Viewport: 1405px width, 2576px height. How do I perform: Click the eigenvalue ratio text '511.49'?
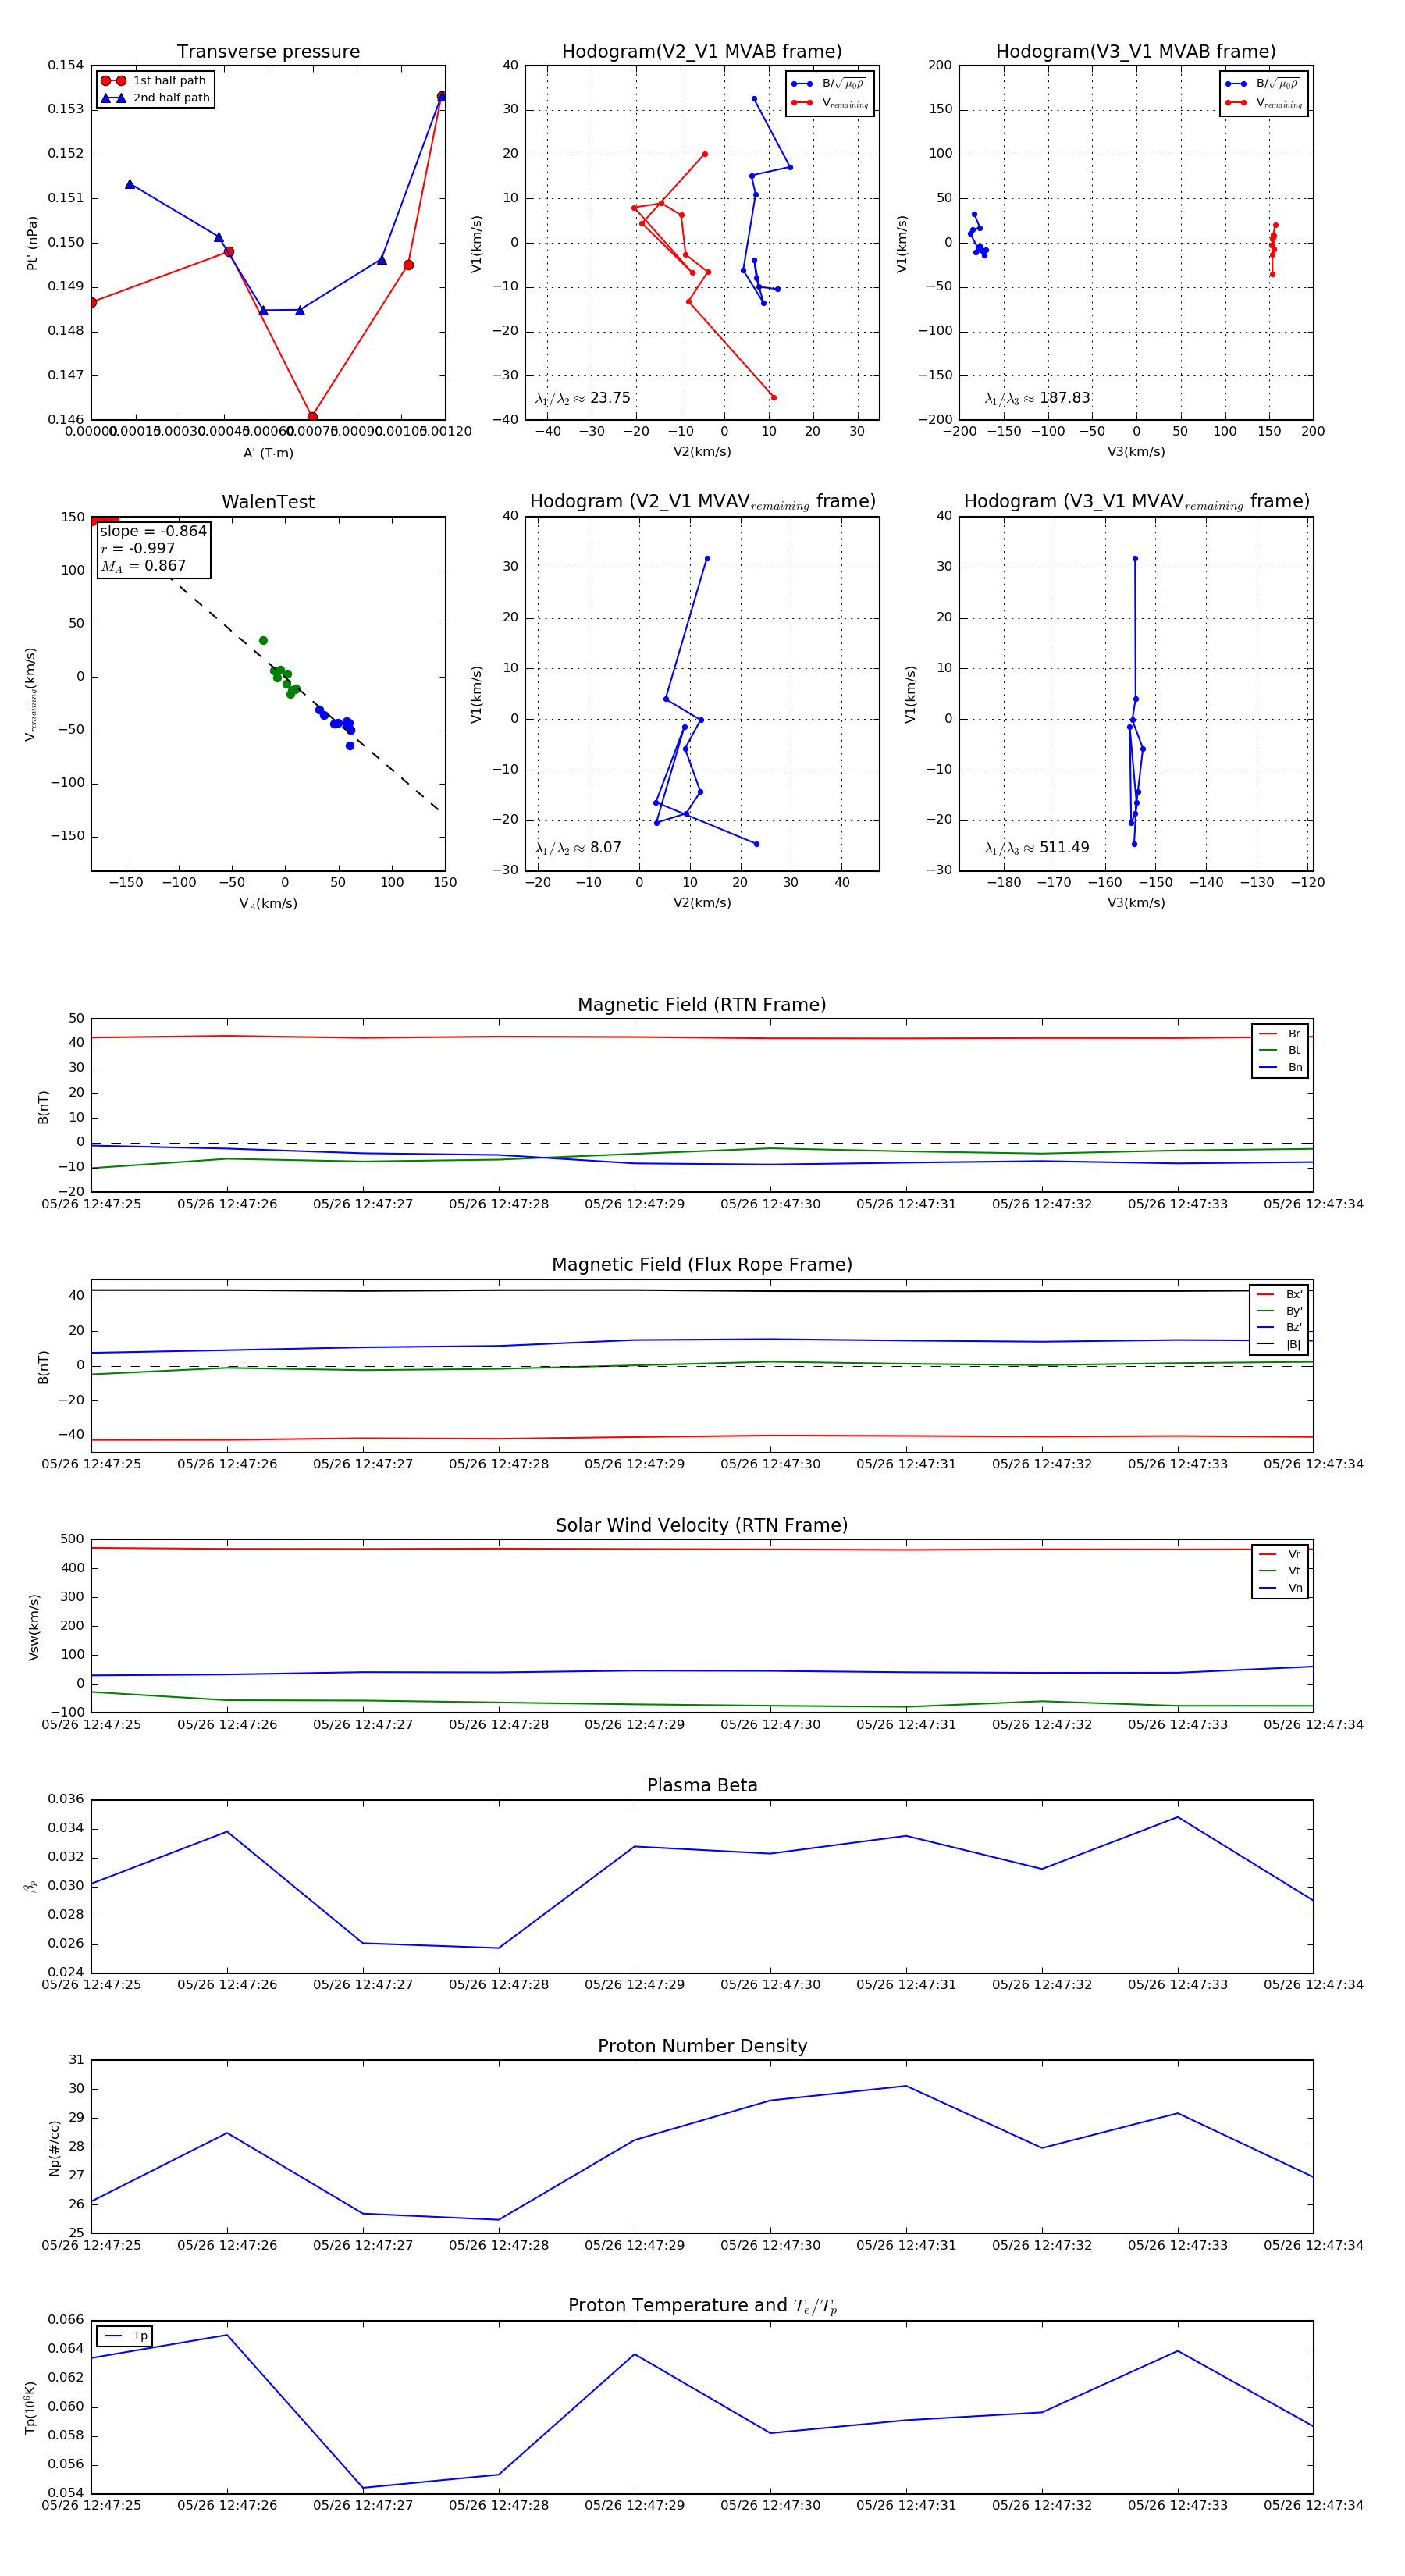tap(1064, 848)
